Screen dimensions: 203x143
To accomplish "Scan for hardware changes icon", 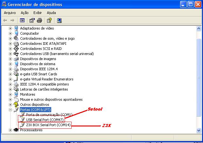I will click(x=59, y=20).
